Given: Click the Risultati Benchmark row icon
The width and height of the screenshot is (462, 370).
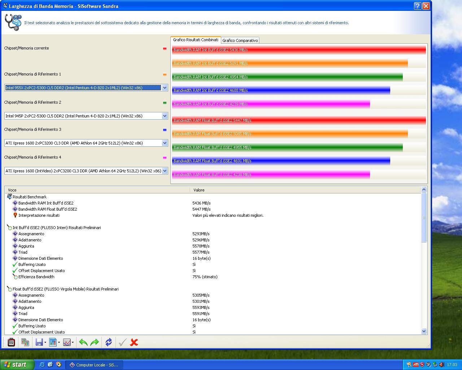Looking at the screenshot, I should tap(9, 197).
